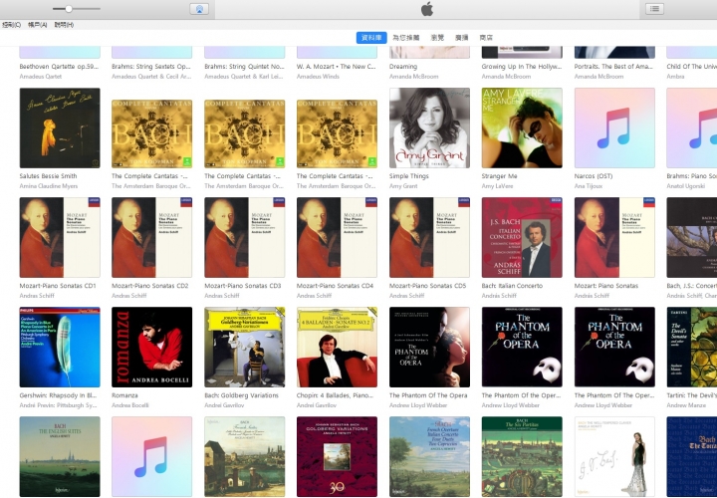The height and width of the screenshot is (498, 717).
Task: Click the 'Salutes Bessie Smith' album title
Action: pyautogui.click(x=48, y=176)
